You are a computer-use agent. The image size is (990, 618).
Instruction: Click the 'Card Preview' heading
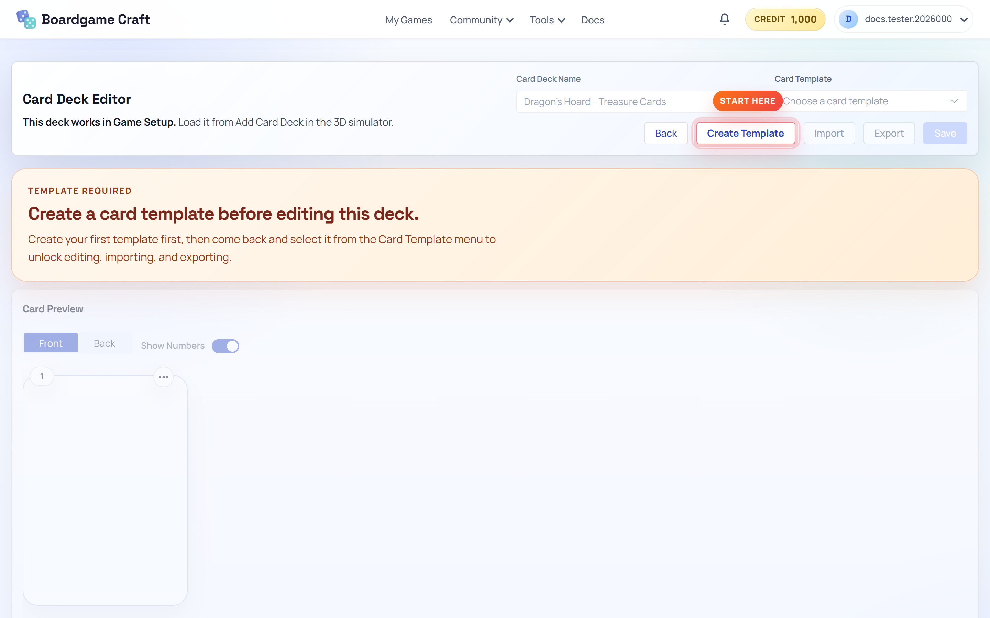click(x=53, y=309)
